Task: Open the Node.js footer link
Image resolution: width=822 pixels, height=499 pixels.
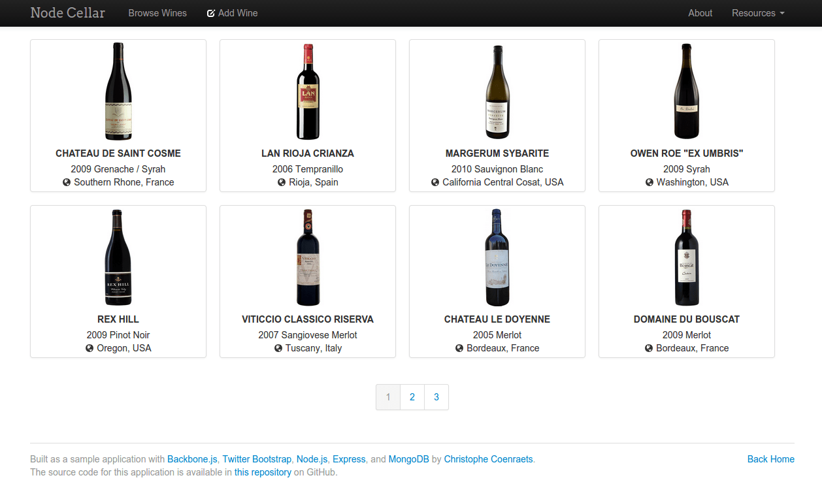Action: (x=312, y=459)
